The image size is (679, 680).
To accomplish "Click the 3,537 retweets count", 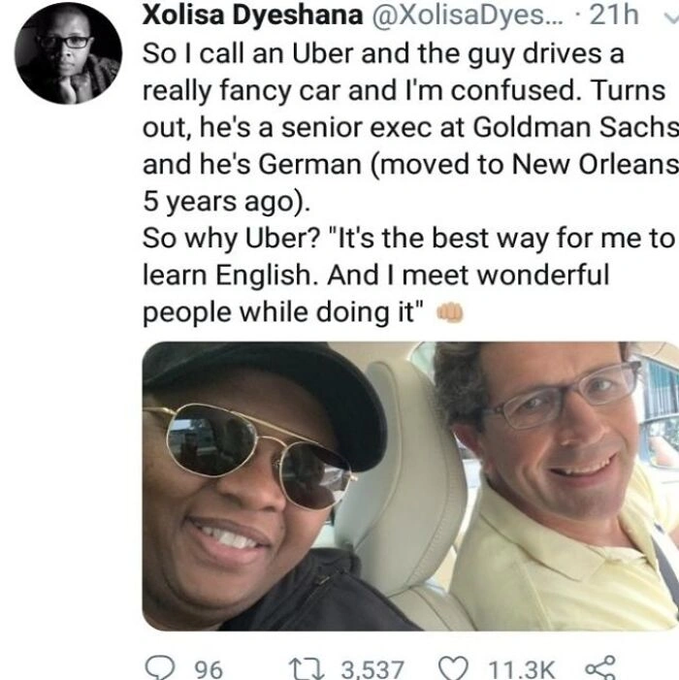I will point(370,668).
